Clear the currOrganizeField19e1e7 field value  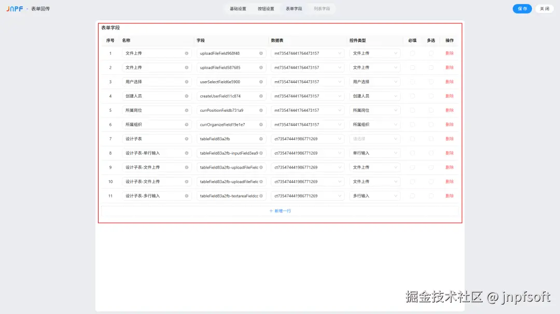pyautogui.click(x=261, y=125)
